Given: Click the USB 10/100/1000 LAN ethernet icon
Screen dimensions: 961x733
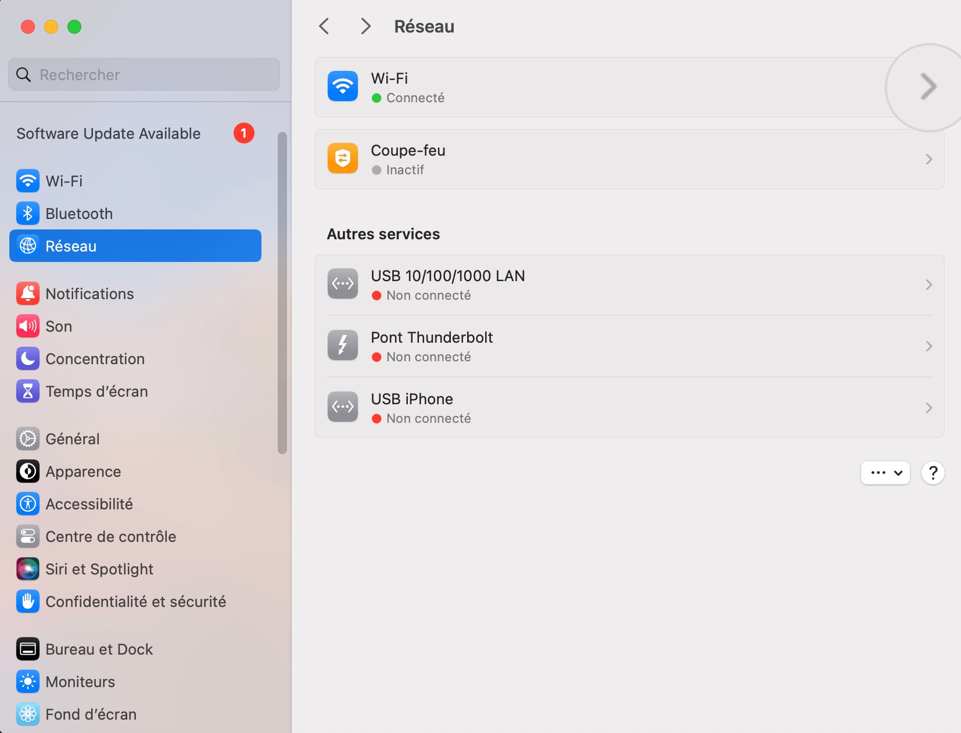Looking at the screenshot, I should 343,284.
